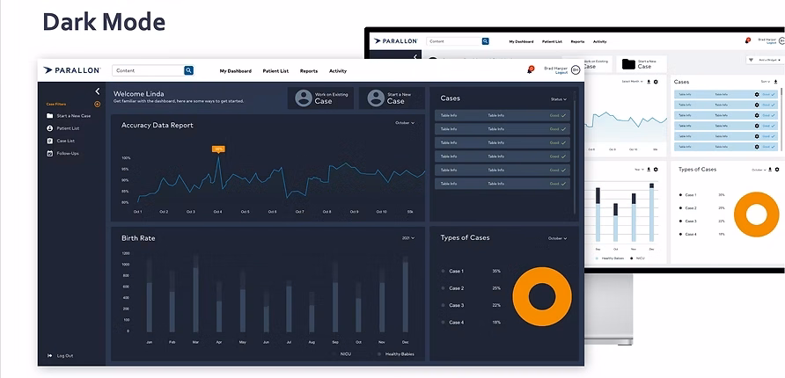Viewport: 785px width, 378px height.
Task: Click Logout link in light monitor dashboard
Action: 771,43
